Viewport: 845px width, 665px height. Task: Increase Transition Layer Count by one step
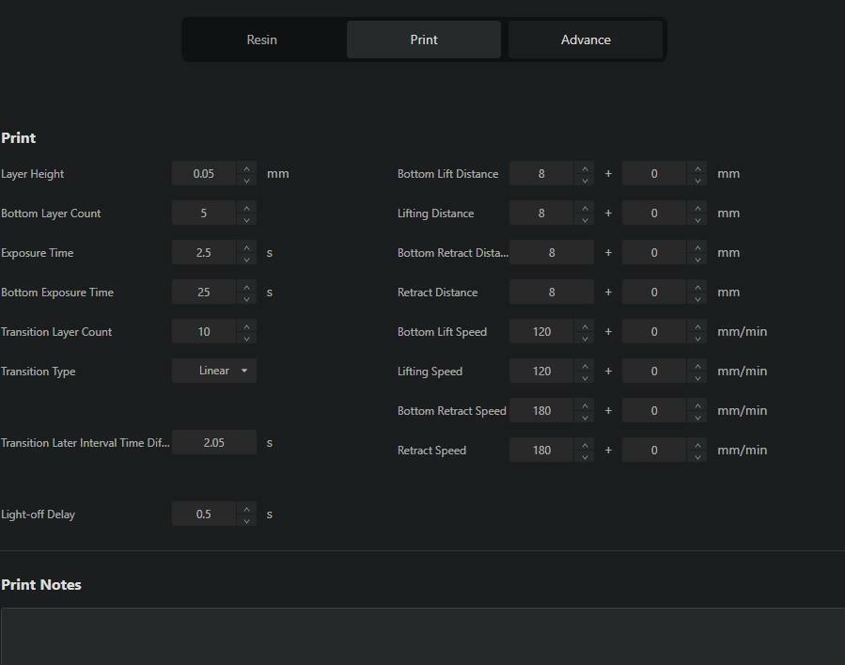(246, 326)
